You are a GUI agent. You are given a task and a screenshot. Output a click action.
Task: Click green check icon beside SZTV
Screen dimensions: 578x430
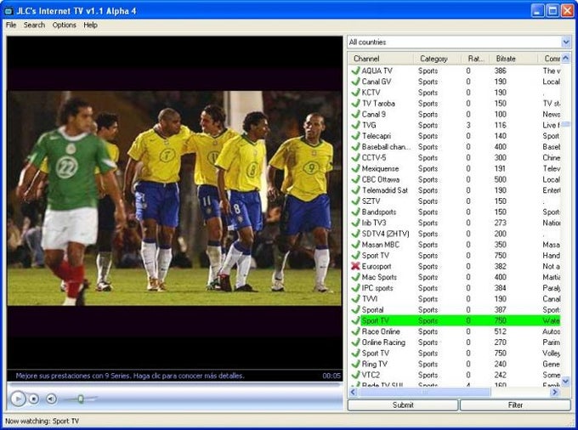(x=355, y=201)
